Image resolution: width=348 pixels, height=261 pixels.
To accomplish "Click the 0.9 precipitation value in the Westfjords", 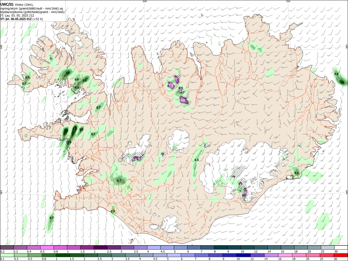I will [x=85, y=80].
